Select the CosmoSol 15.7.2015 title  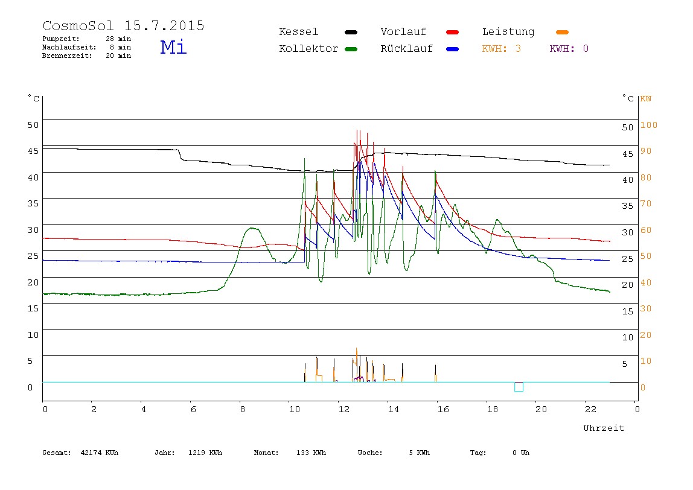(x=123, y=25)
